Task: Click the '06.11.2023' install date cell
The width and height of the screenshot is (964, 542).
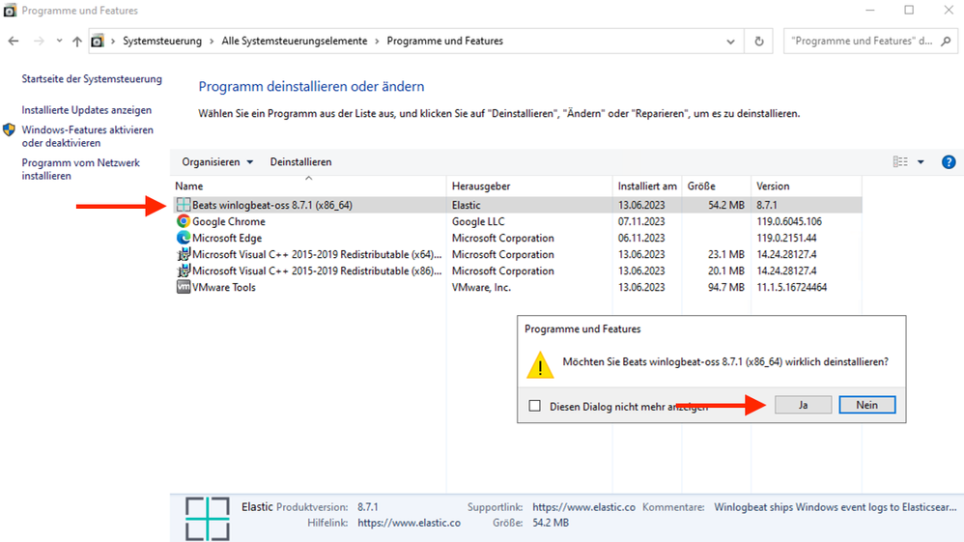Action: pyautogui.click(x=641, y=238)
